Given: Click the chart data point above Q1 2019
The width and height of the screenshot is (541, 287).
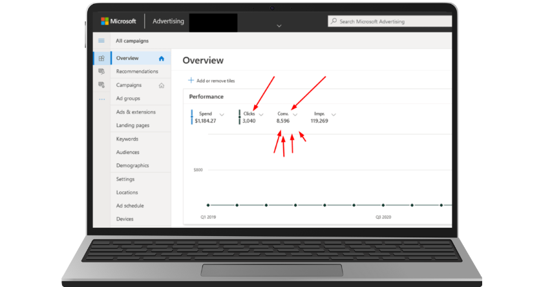Looking at the screenshot, I should click(x=208, y=205).
